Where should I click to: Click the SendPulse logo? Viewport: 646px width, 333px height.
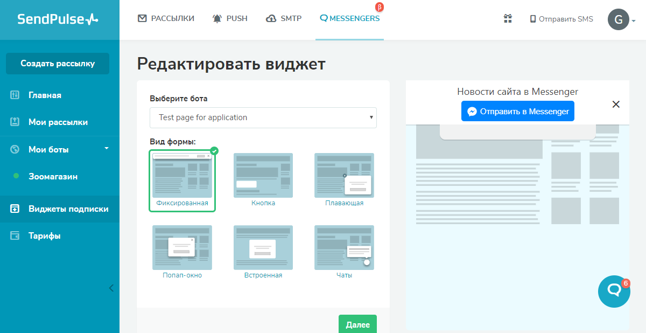[x=58, y=19]
